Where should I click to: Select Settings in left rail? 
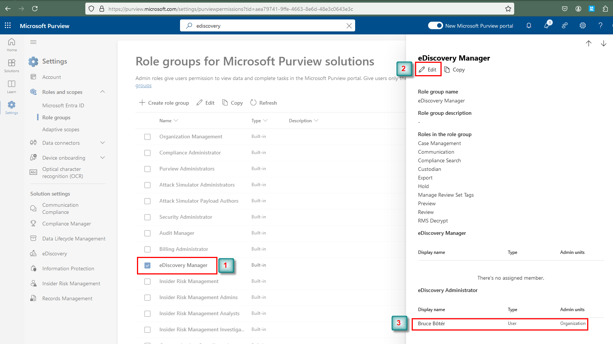(12, 108)
